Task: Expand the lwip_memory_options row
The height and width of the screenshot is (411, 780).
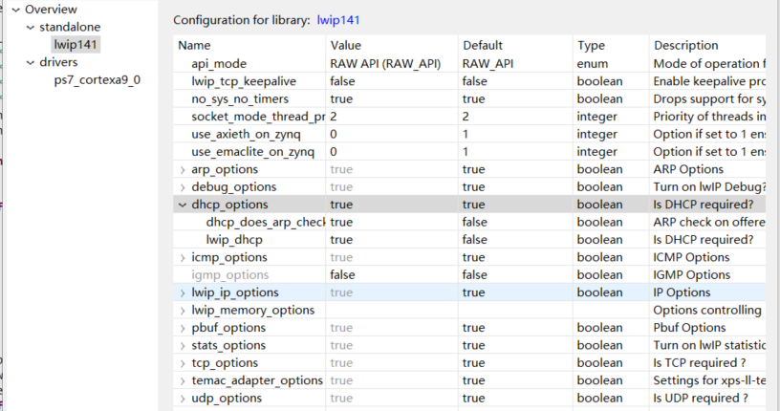Action: [183, 310]
